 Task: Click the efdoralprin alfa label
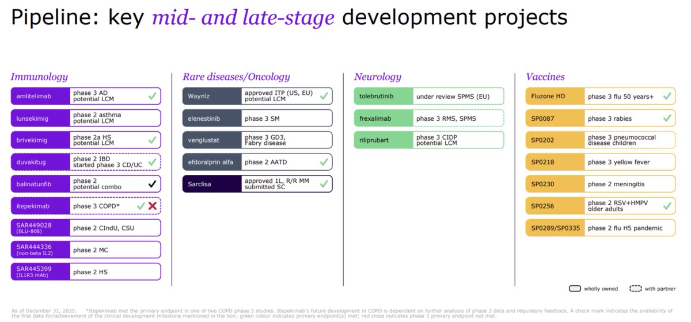(x=212, y=162)
